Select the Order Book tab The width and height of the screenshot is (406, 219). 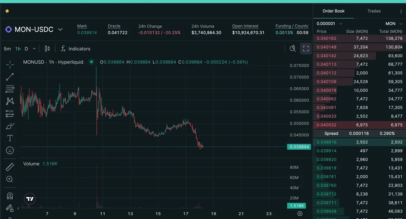coord(333,11)
